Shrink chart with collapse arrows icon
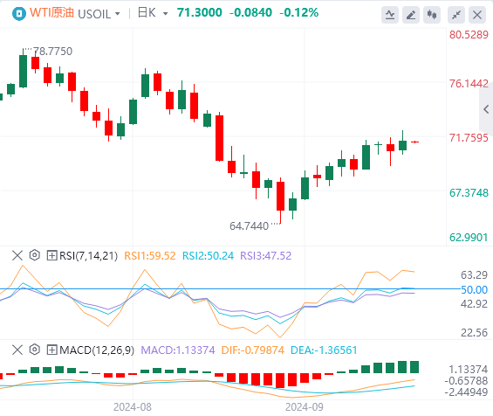 (x=456, y=15)
